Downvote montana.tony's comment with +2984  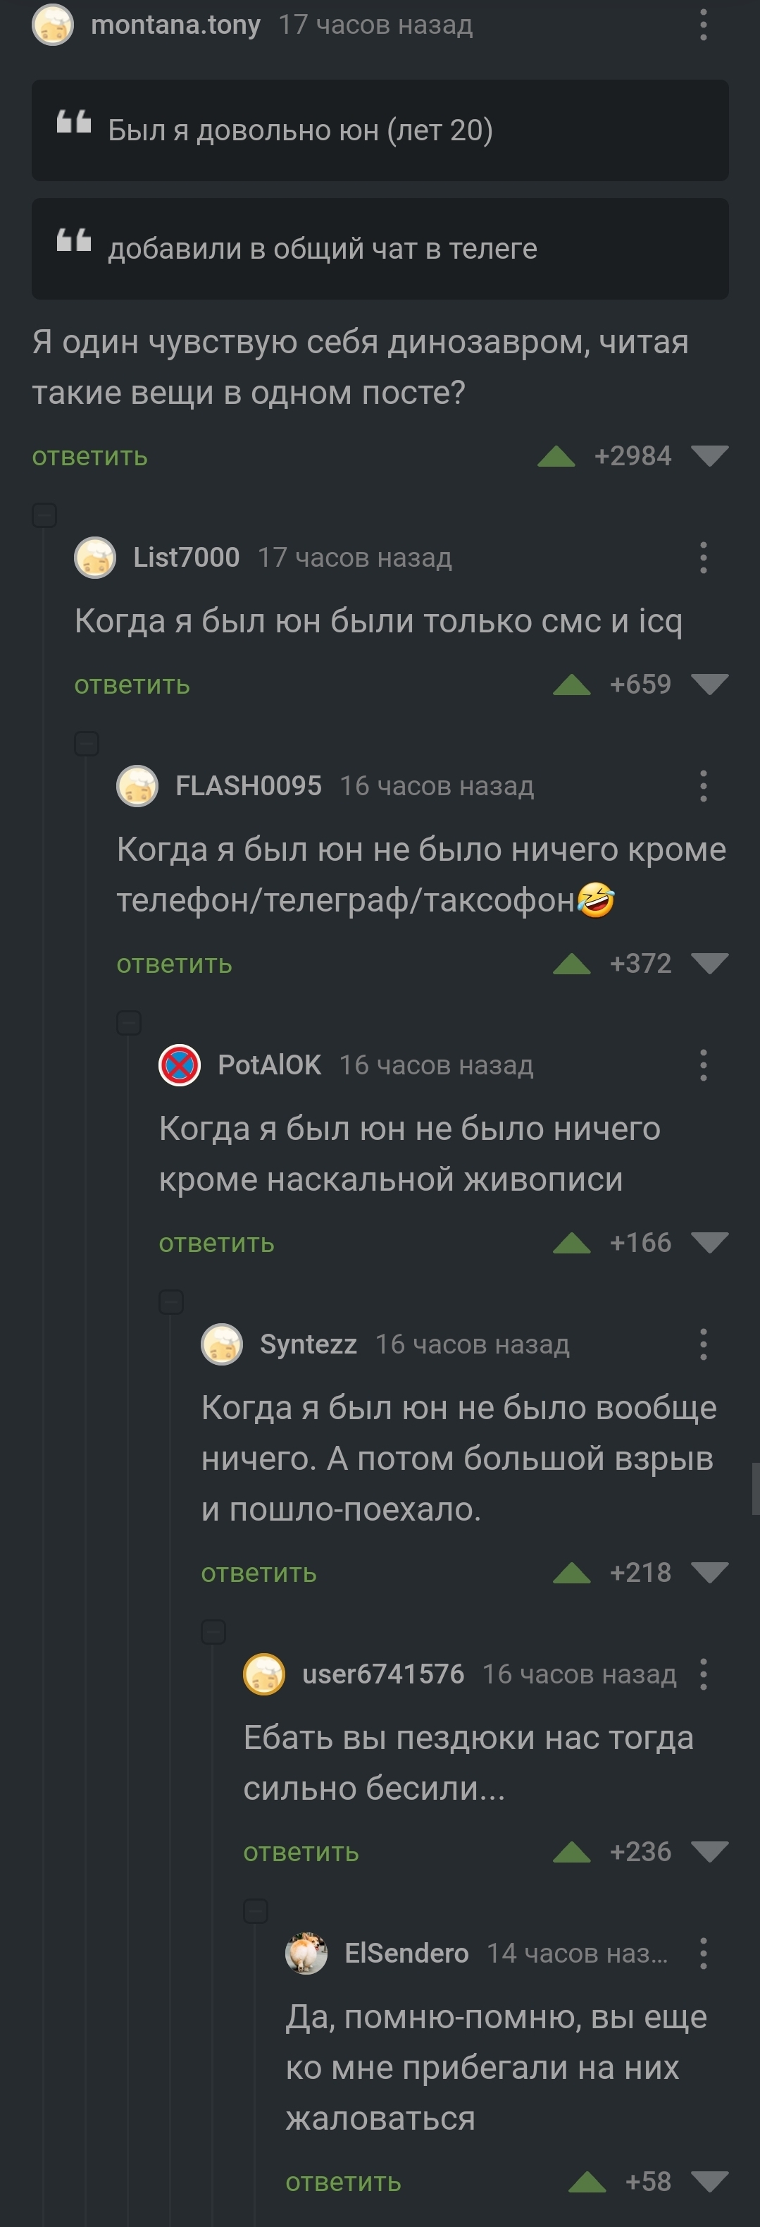click(710, 456)
